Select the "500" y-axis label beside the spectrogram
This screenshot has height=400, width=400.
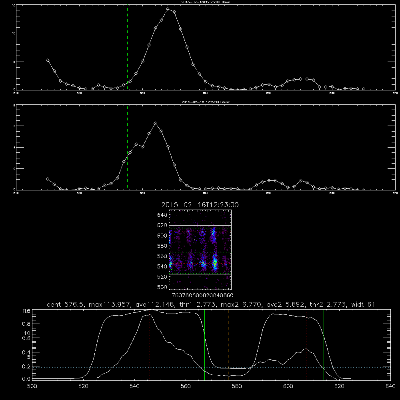162,287
